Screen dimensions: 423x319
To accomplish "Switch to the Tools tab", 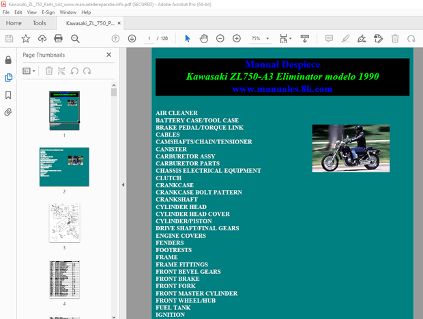I will point(40,23).
